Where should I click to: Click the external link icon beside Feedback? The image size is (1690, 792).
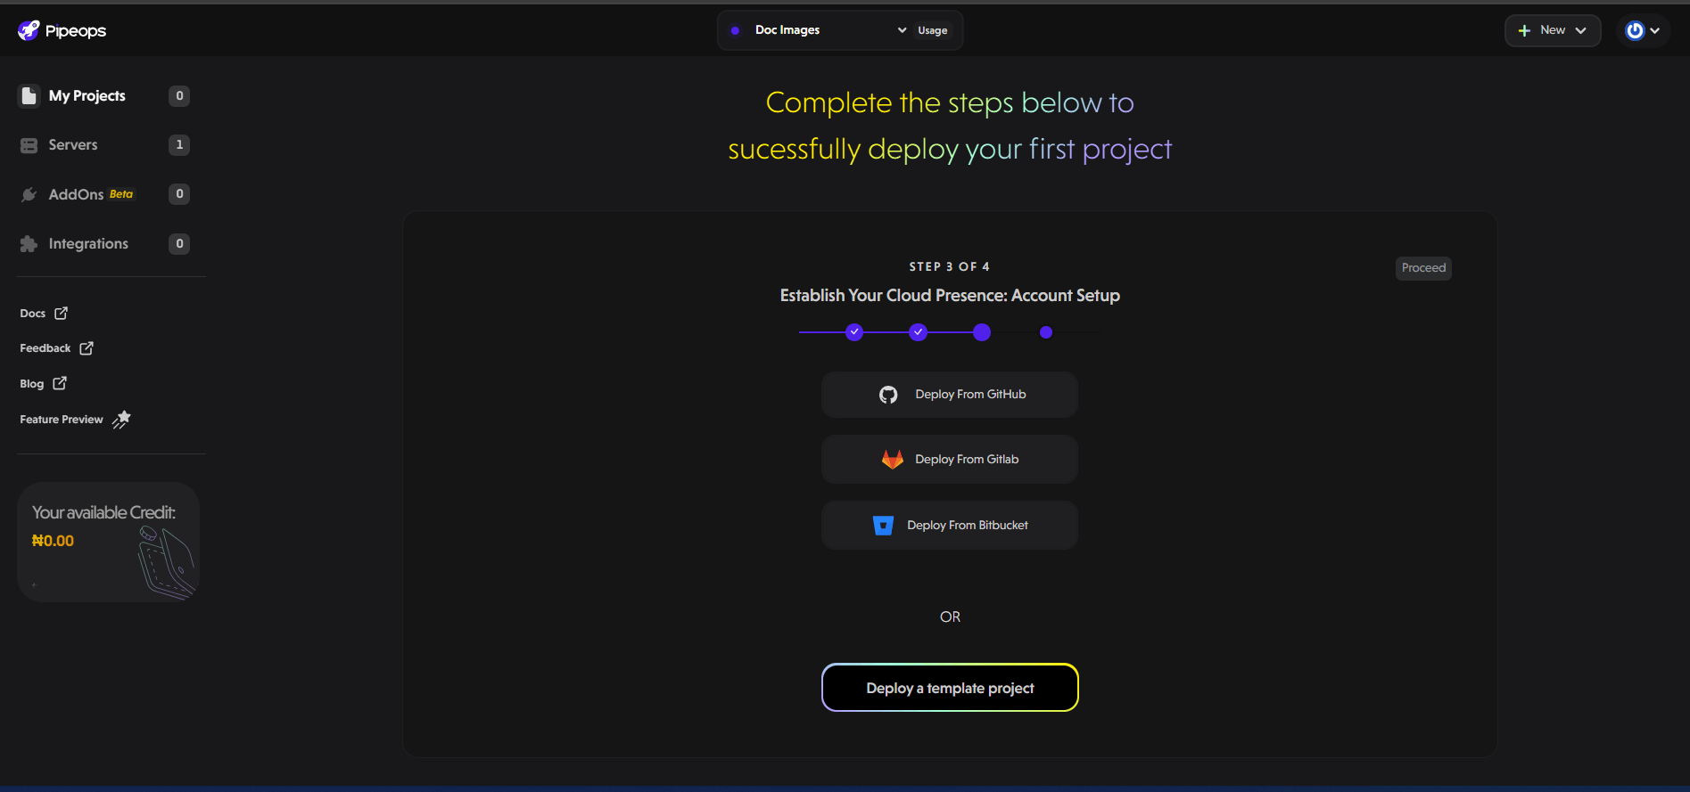tap(87, 348)
